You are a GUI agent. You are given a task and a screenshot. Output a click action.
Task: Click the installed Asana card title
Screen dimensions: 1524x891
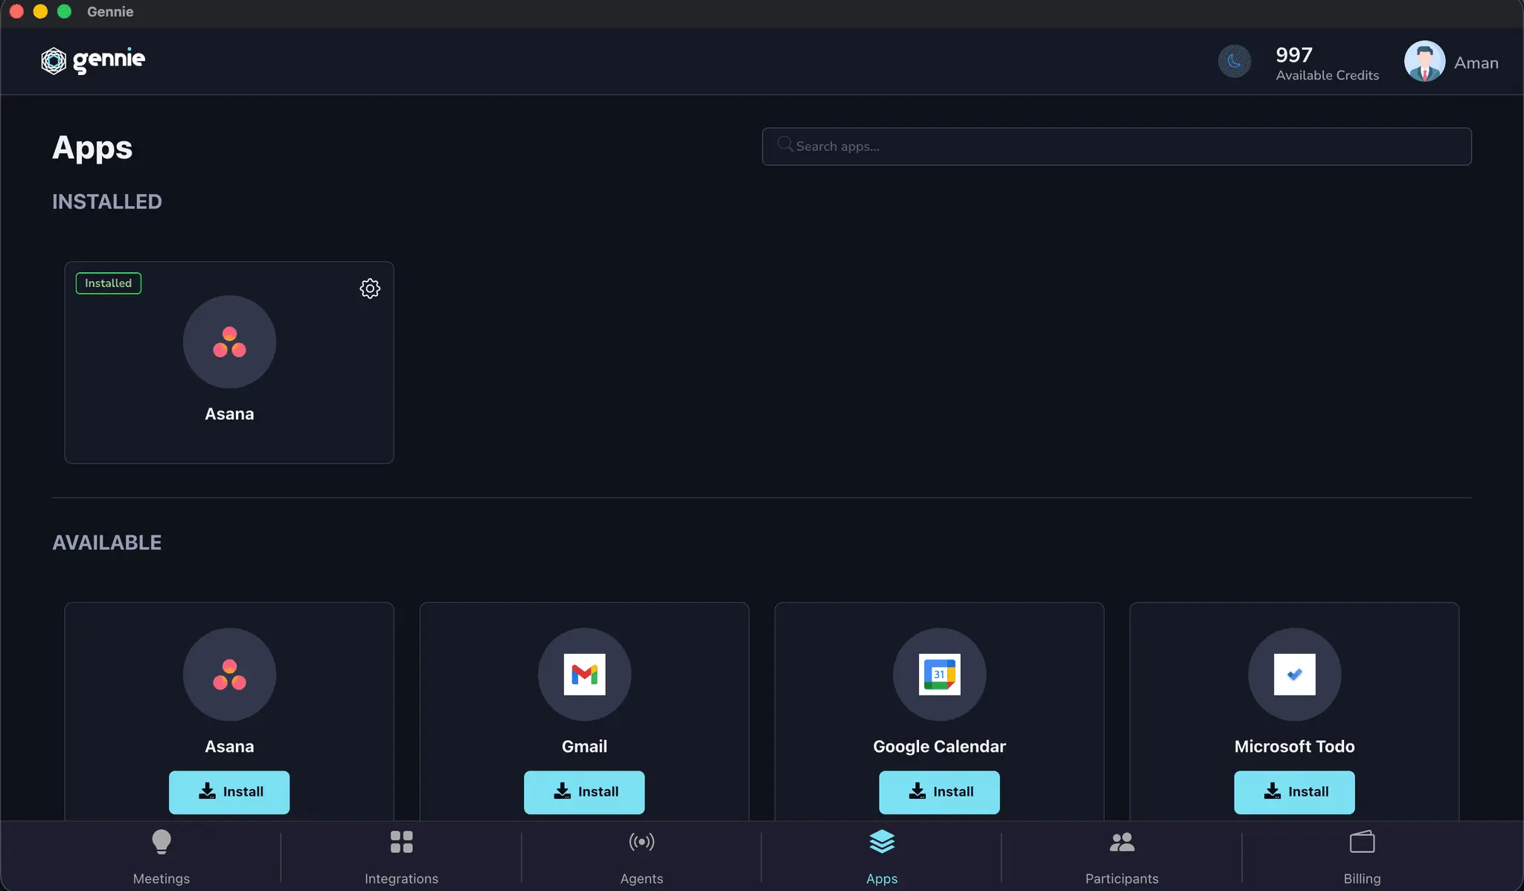[x=229, y=414]
